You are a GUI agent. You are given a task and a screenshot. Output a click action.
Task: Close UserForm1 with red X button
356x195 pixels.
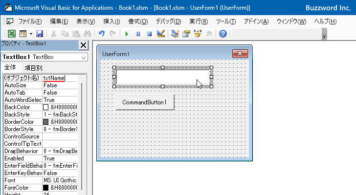[240, 54]
